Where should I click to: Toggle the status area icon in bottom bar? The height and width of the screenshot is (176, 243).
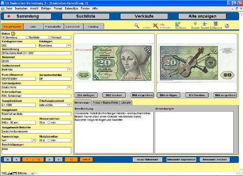click(15, 173)
